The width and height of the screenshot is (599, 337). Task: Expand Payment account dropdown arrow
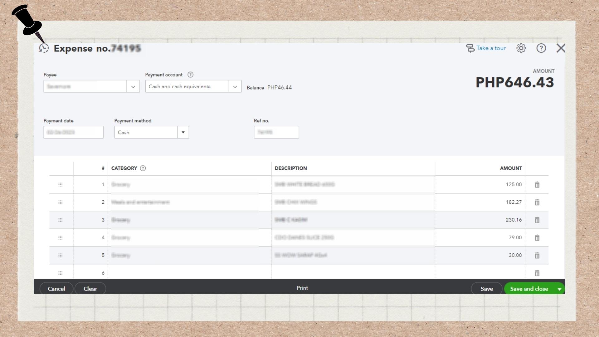tap(235, 86)
